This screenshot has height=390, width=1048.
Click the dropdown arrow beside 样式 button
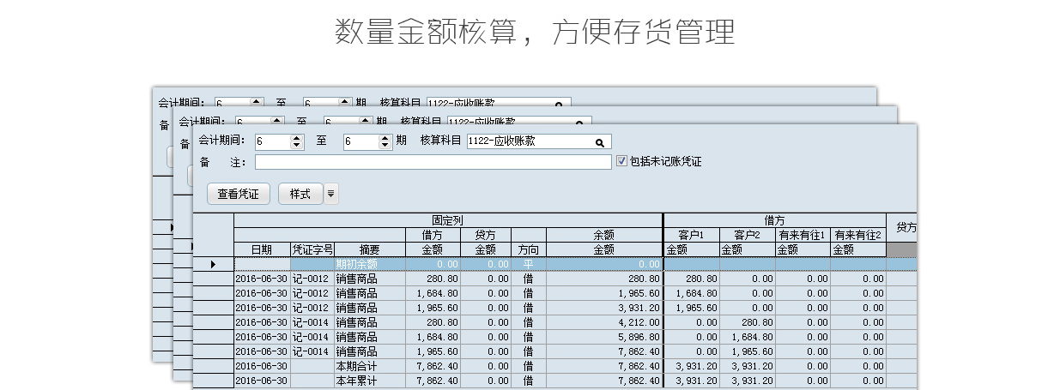[331, 194]
